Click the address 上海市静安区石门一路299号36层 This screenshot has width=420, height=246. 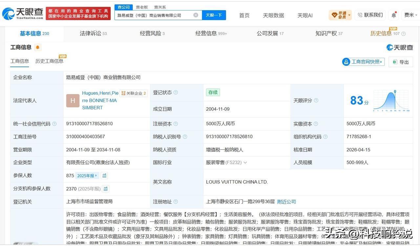[x=241, y=201]
